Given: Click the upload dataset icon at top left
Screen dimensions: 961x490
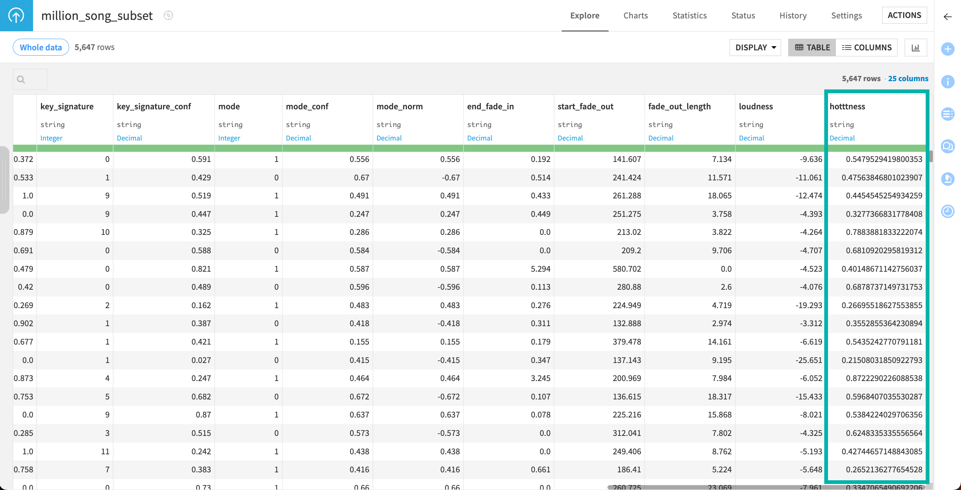Looking at the screenshot, I should (x=16, y=15).
